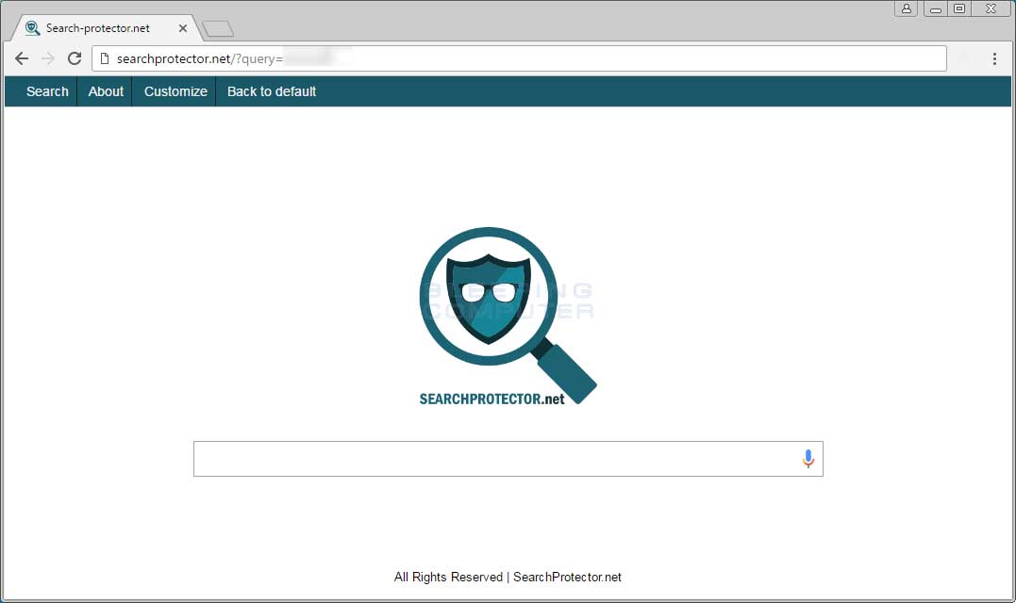Click the Back to default option
Image resolution: width=1016 pixels, height=603 pixels.
coord(271,91)
